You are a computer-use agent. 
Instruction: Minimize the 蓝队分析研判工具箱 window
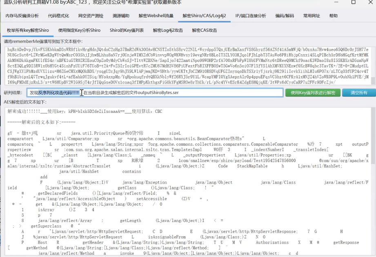click(336, 2)
